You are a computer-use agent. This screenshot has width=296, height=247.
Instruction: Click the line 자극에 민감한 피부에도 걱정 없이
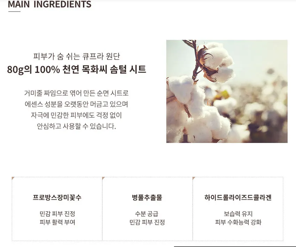point(77,115)
